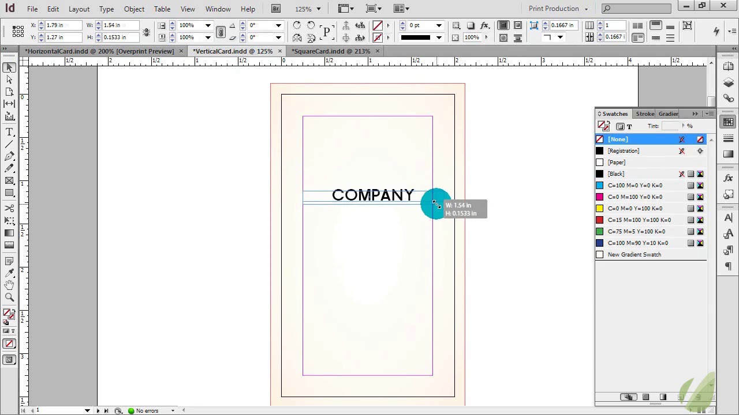Open the stroke weight 0 pt dropdown

coord(439,25)
